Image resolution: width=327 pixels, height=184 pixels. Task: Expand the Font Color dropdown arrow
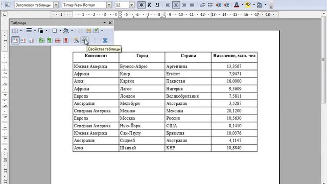(242, 5)
